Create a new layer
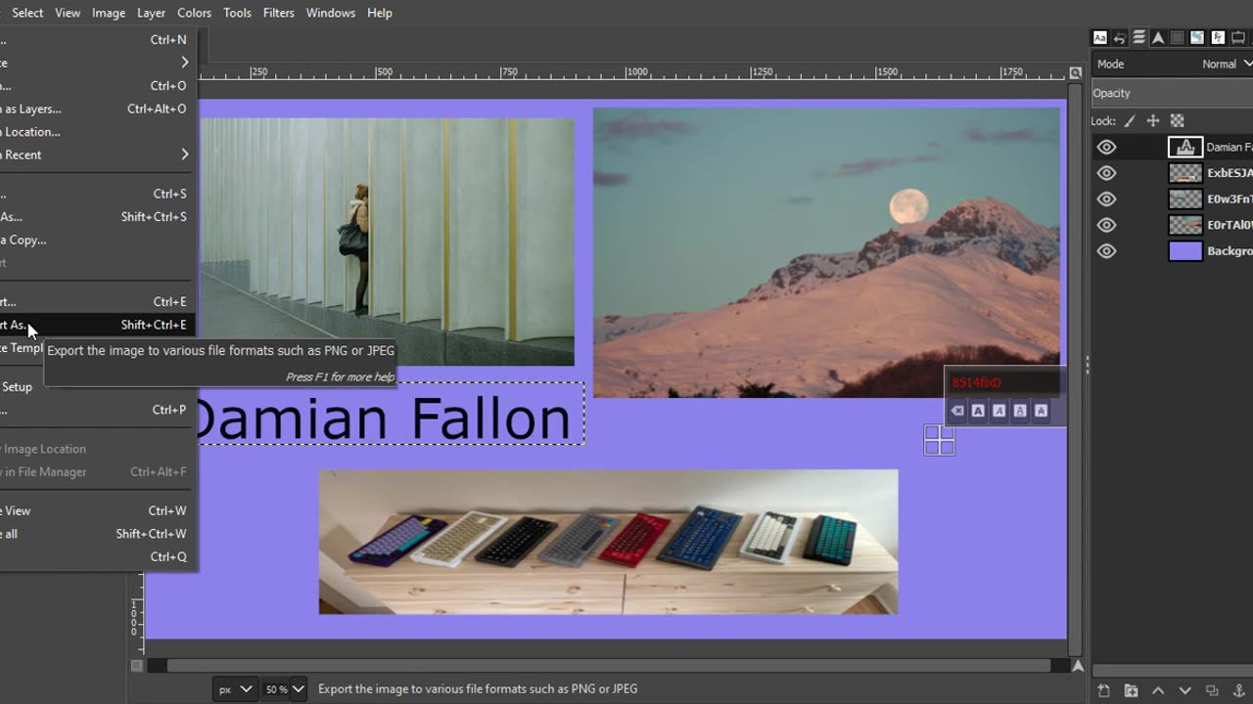1253x704 pixels. 1104,690
